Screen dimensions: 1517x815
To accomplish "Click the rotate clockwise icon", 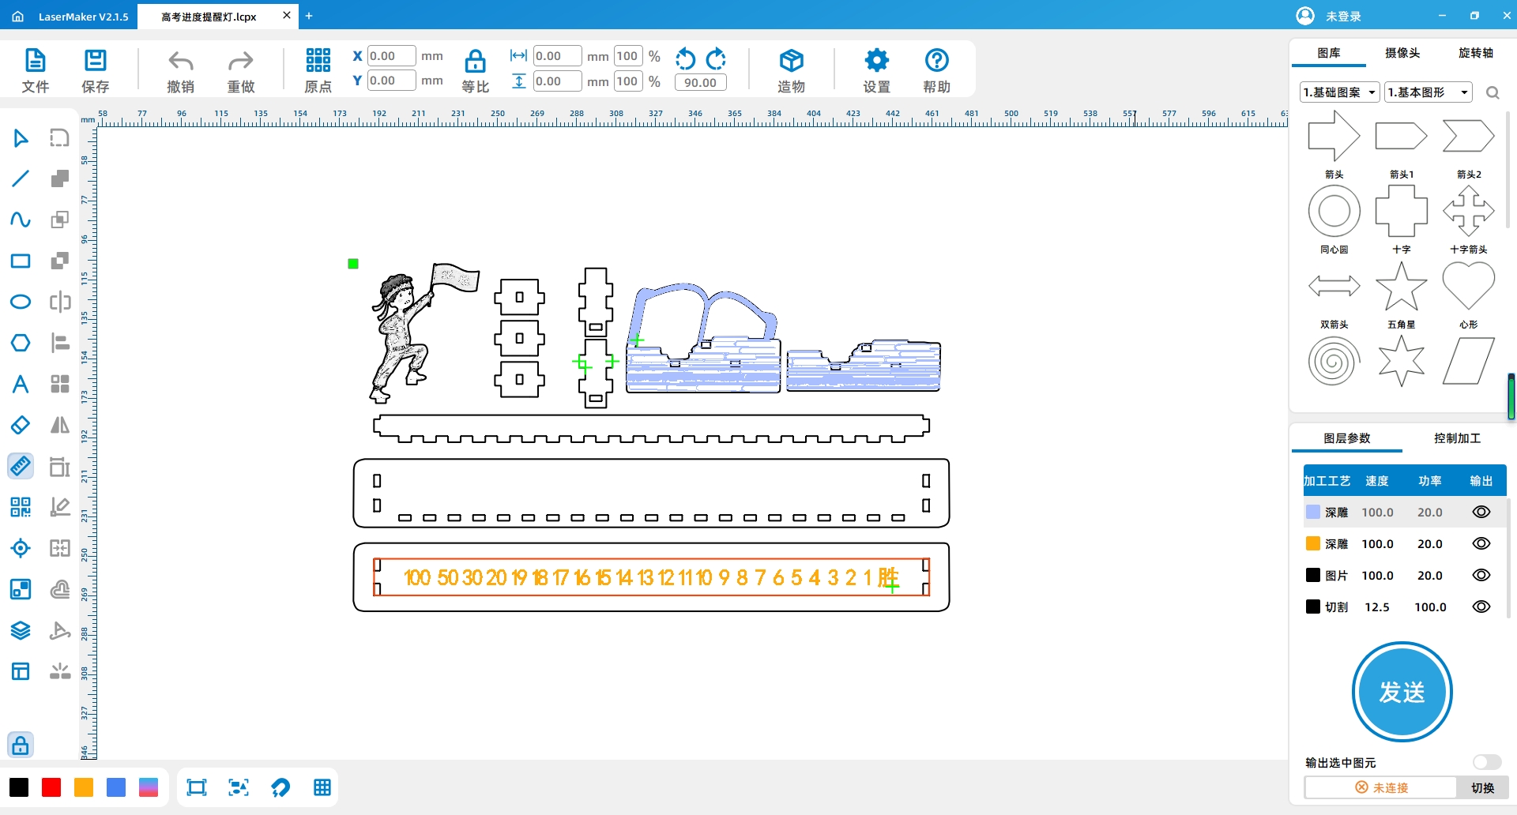I will click(x=716, y=58).
